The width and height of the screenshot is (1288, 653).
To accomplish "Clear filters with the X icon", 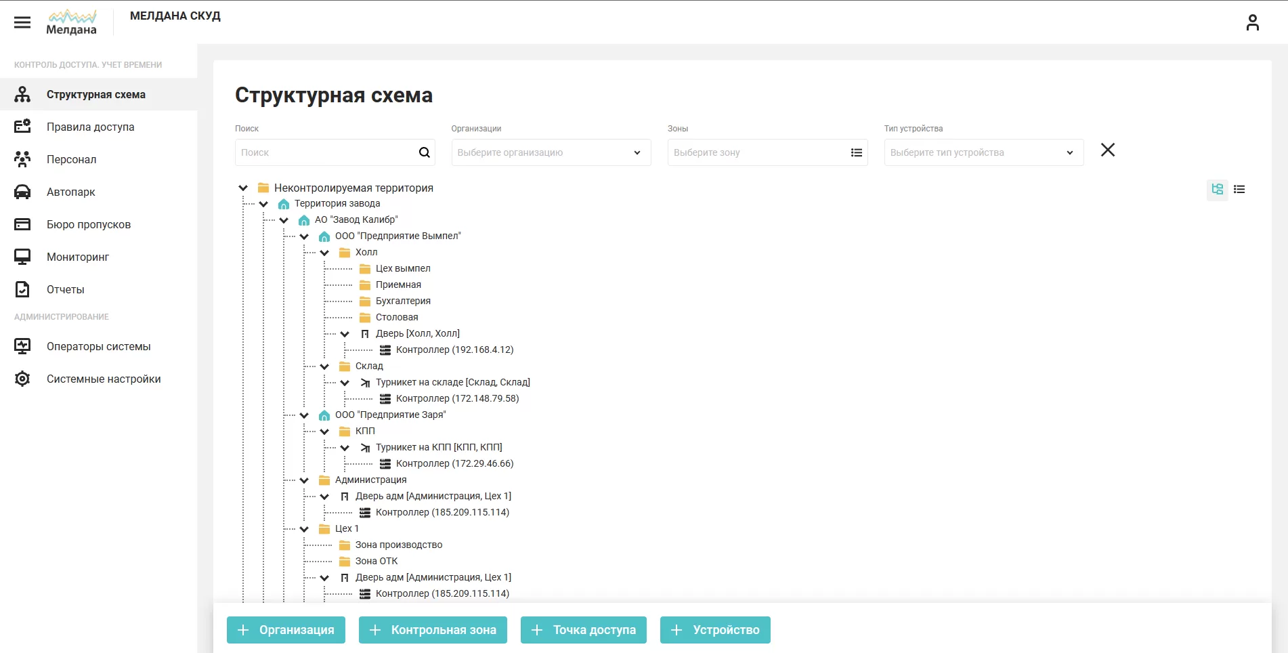I will point(1107,150).
